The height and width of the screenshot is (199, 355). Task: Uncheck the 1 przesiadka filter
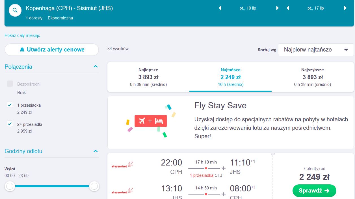point(10,105)
